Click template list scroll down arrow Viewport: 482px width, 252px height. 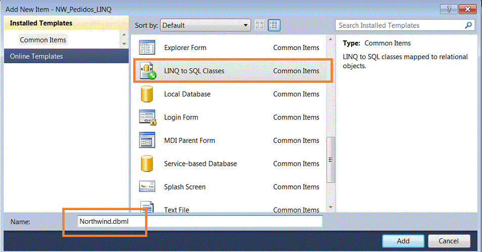click(331, 208)
